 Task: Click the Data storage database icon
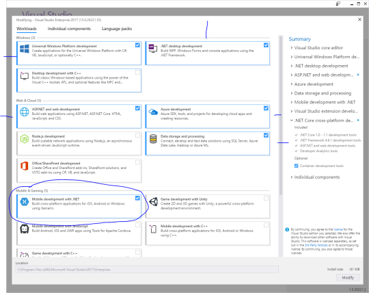click(153, 139)
